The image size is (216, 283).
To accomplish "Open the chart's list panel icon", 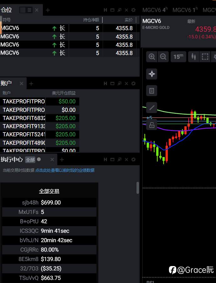I will 152,90.
